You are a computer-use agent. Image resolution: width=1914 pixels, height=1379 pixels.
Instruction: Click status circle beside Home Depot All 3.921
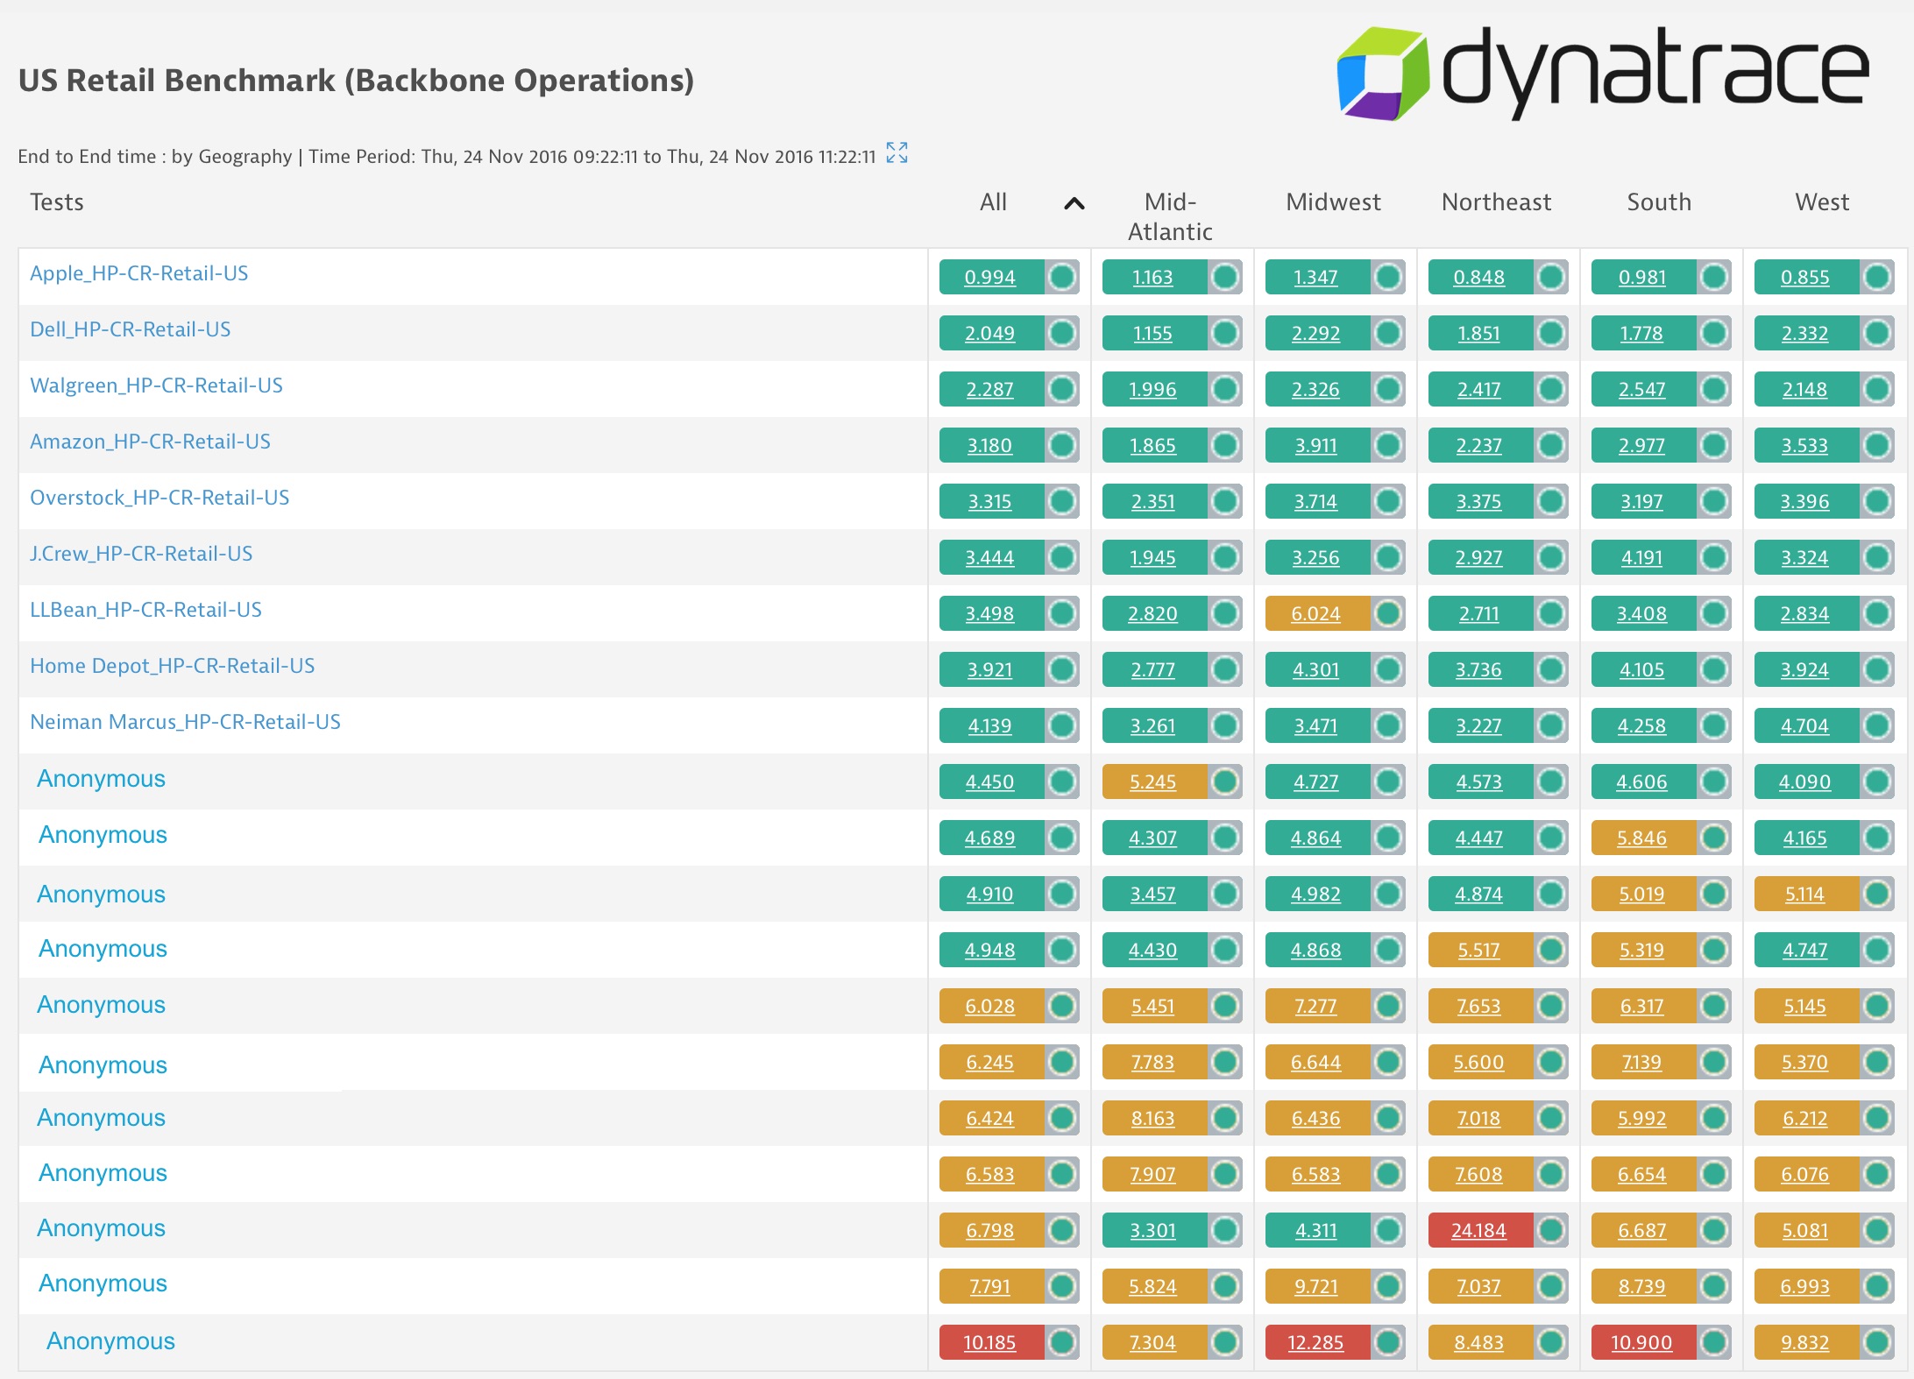(x=1062, y=669)
